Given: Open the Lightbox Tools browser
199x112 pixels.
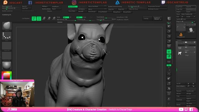Looking at the screenshot, I should 186,19.
